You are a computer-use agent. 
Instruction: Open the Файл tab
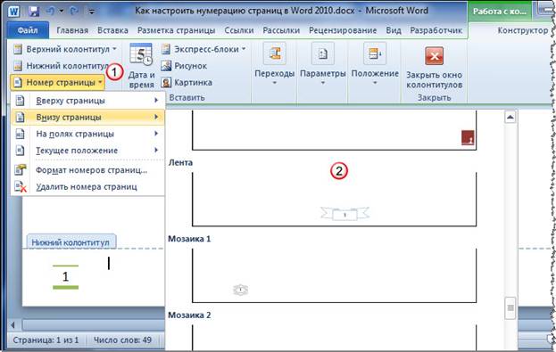point(28,30)
